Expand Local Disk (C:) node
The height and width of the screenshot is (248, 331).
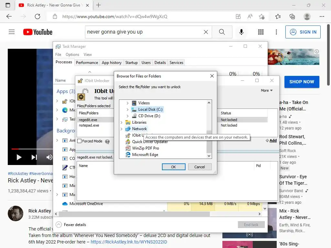tap(127, 109)
